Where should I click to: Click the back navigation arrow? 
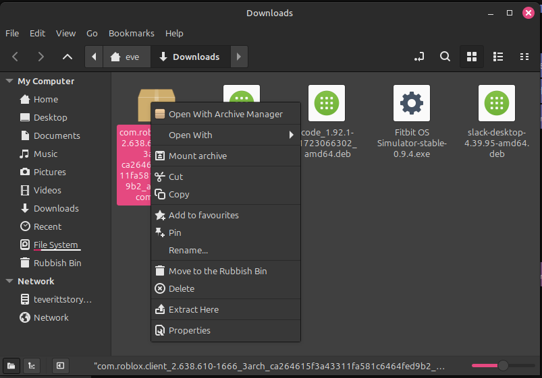[16, 57]
